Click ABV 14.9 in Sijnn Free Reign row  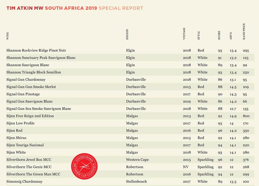(233, 116)
